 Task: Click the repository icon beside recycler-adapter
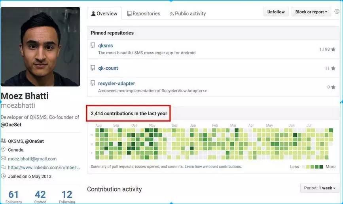pos(93,83)
